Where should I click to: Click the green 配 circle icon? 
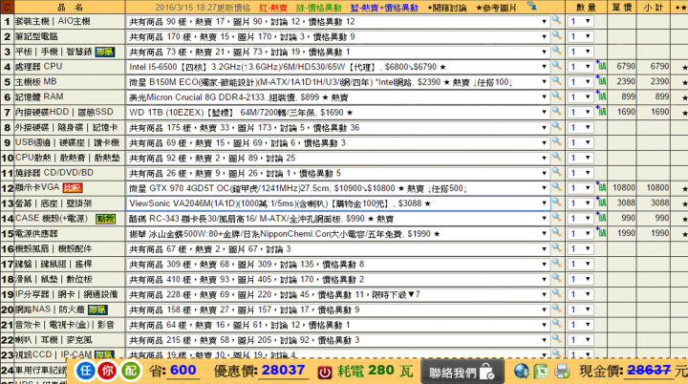(x=130, y=372)
